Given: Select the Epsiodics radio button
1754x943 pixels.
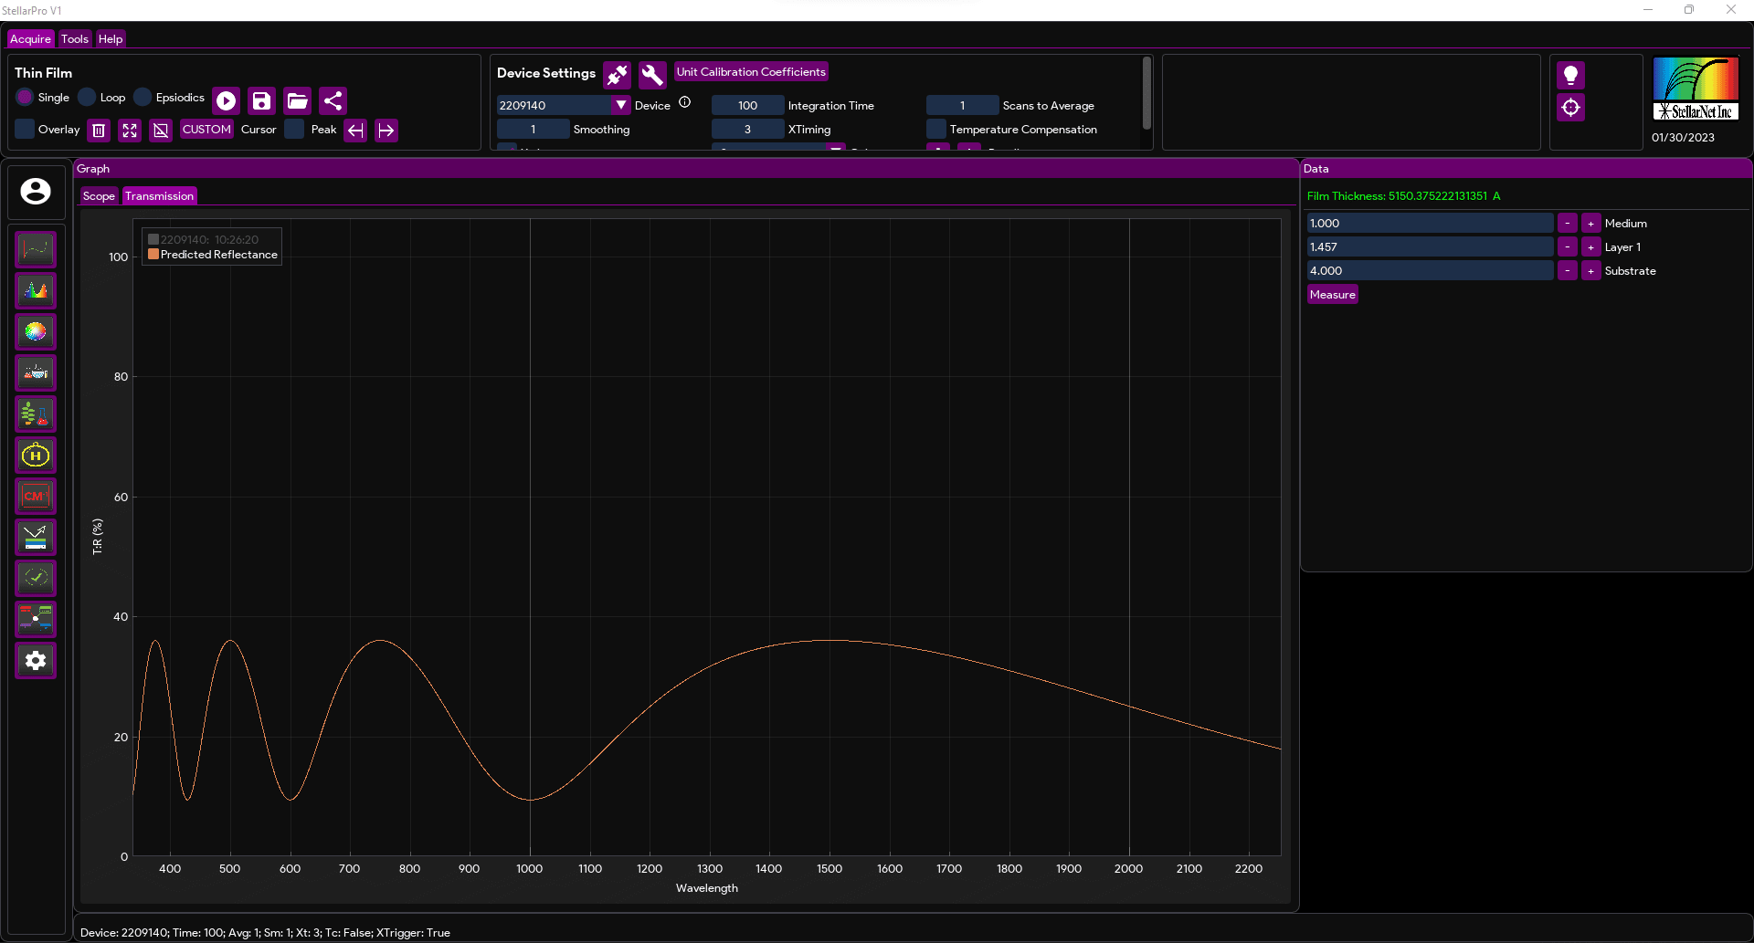Looking at the screenshot, I should point(143,97).
